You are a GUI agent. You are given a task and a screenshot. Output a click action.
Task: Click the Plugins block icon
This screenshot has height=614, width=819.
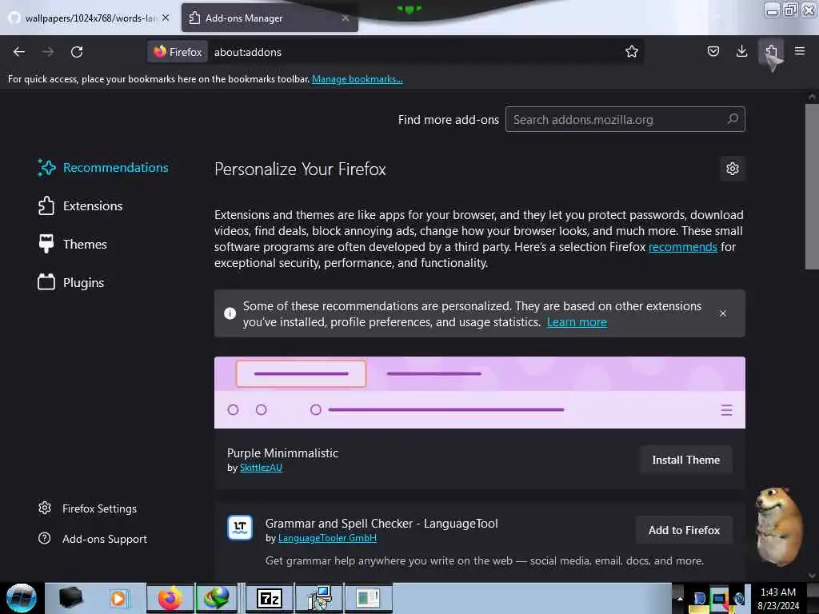tap(46, 282)
